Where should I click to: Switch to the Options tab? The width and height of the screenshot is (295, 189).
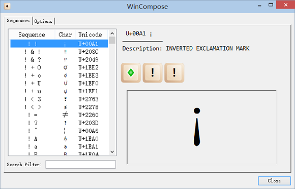[x=43, y=21]
